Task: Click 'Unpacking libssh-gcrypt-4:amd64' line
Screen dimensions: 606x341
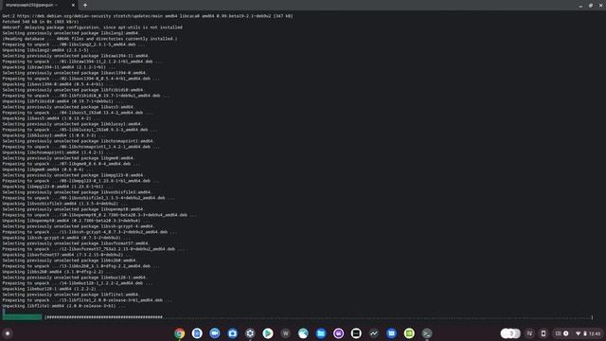Action: point(66,238)
